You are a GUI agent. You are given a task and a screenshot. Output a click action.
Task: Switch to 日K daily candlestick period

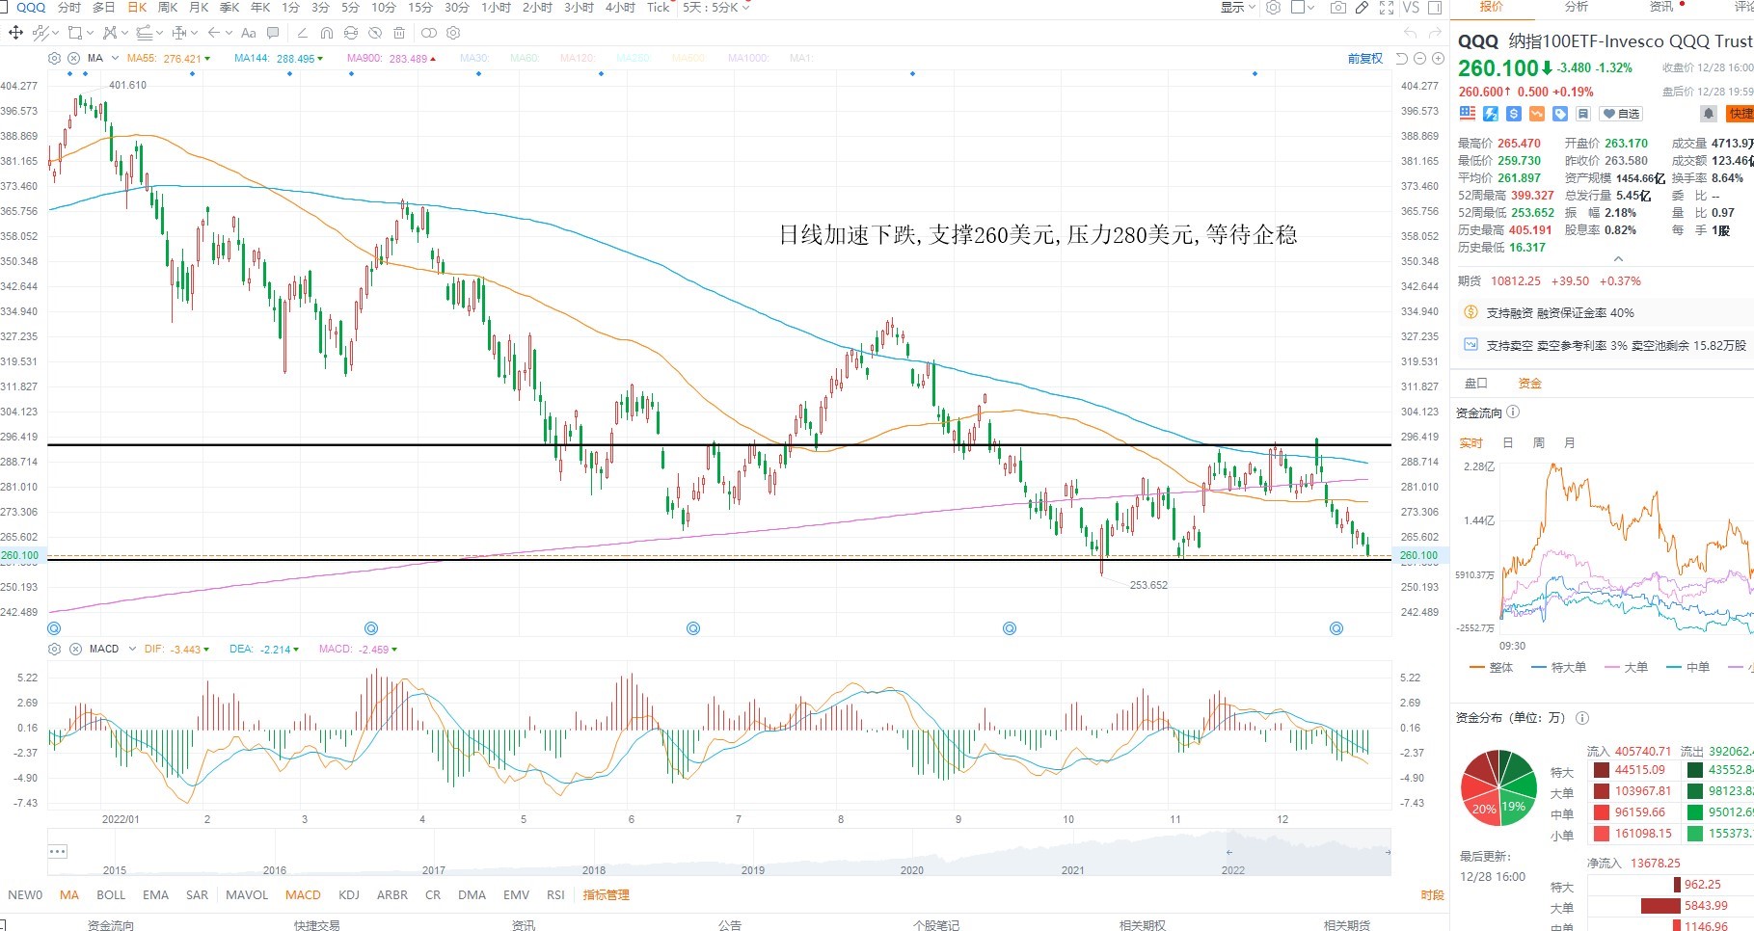(137, 8)
